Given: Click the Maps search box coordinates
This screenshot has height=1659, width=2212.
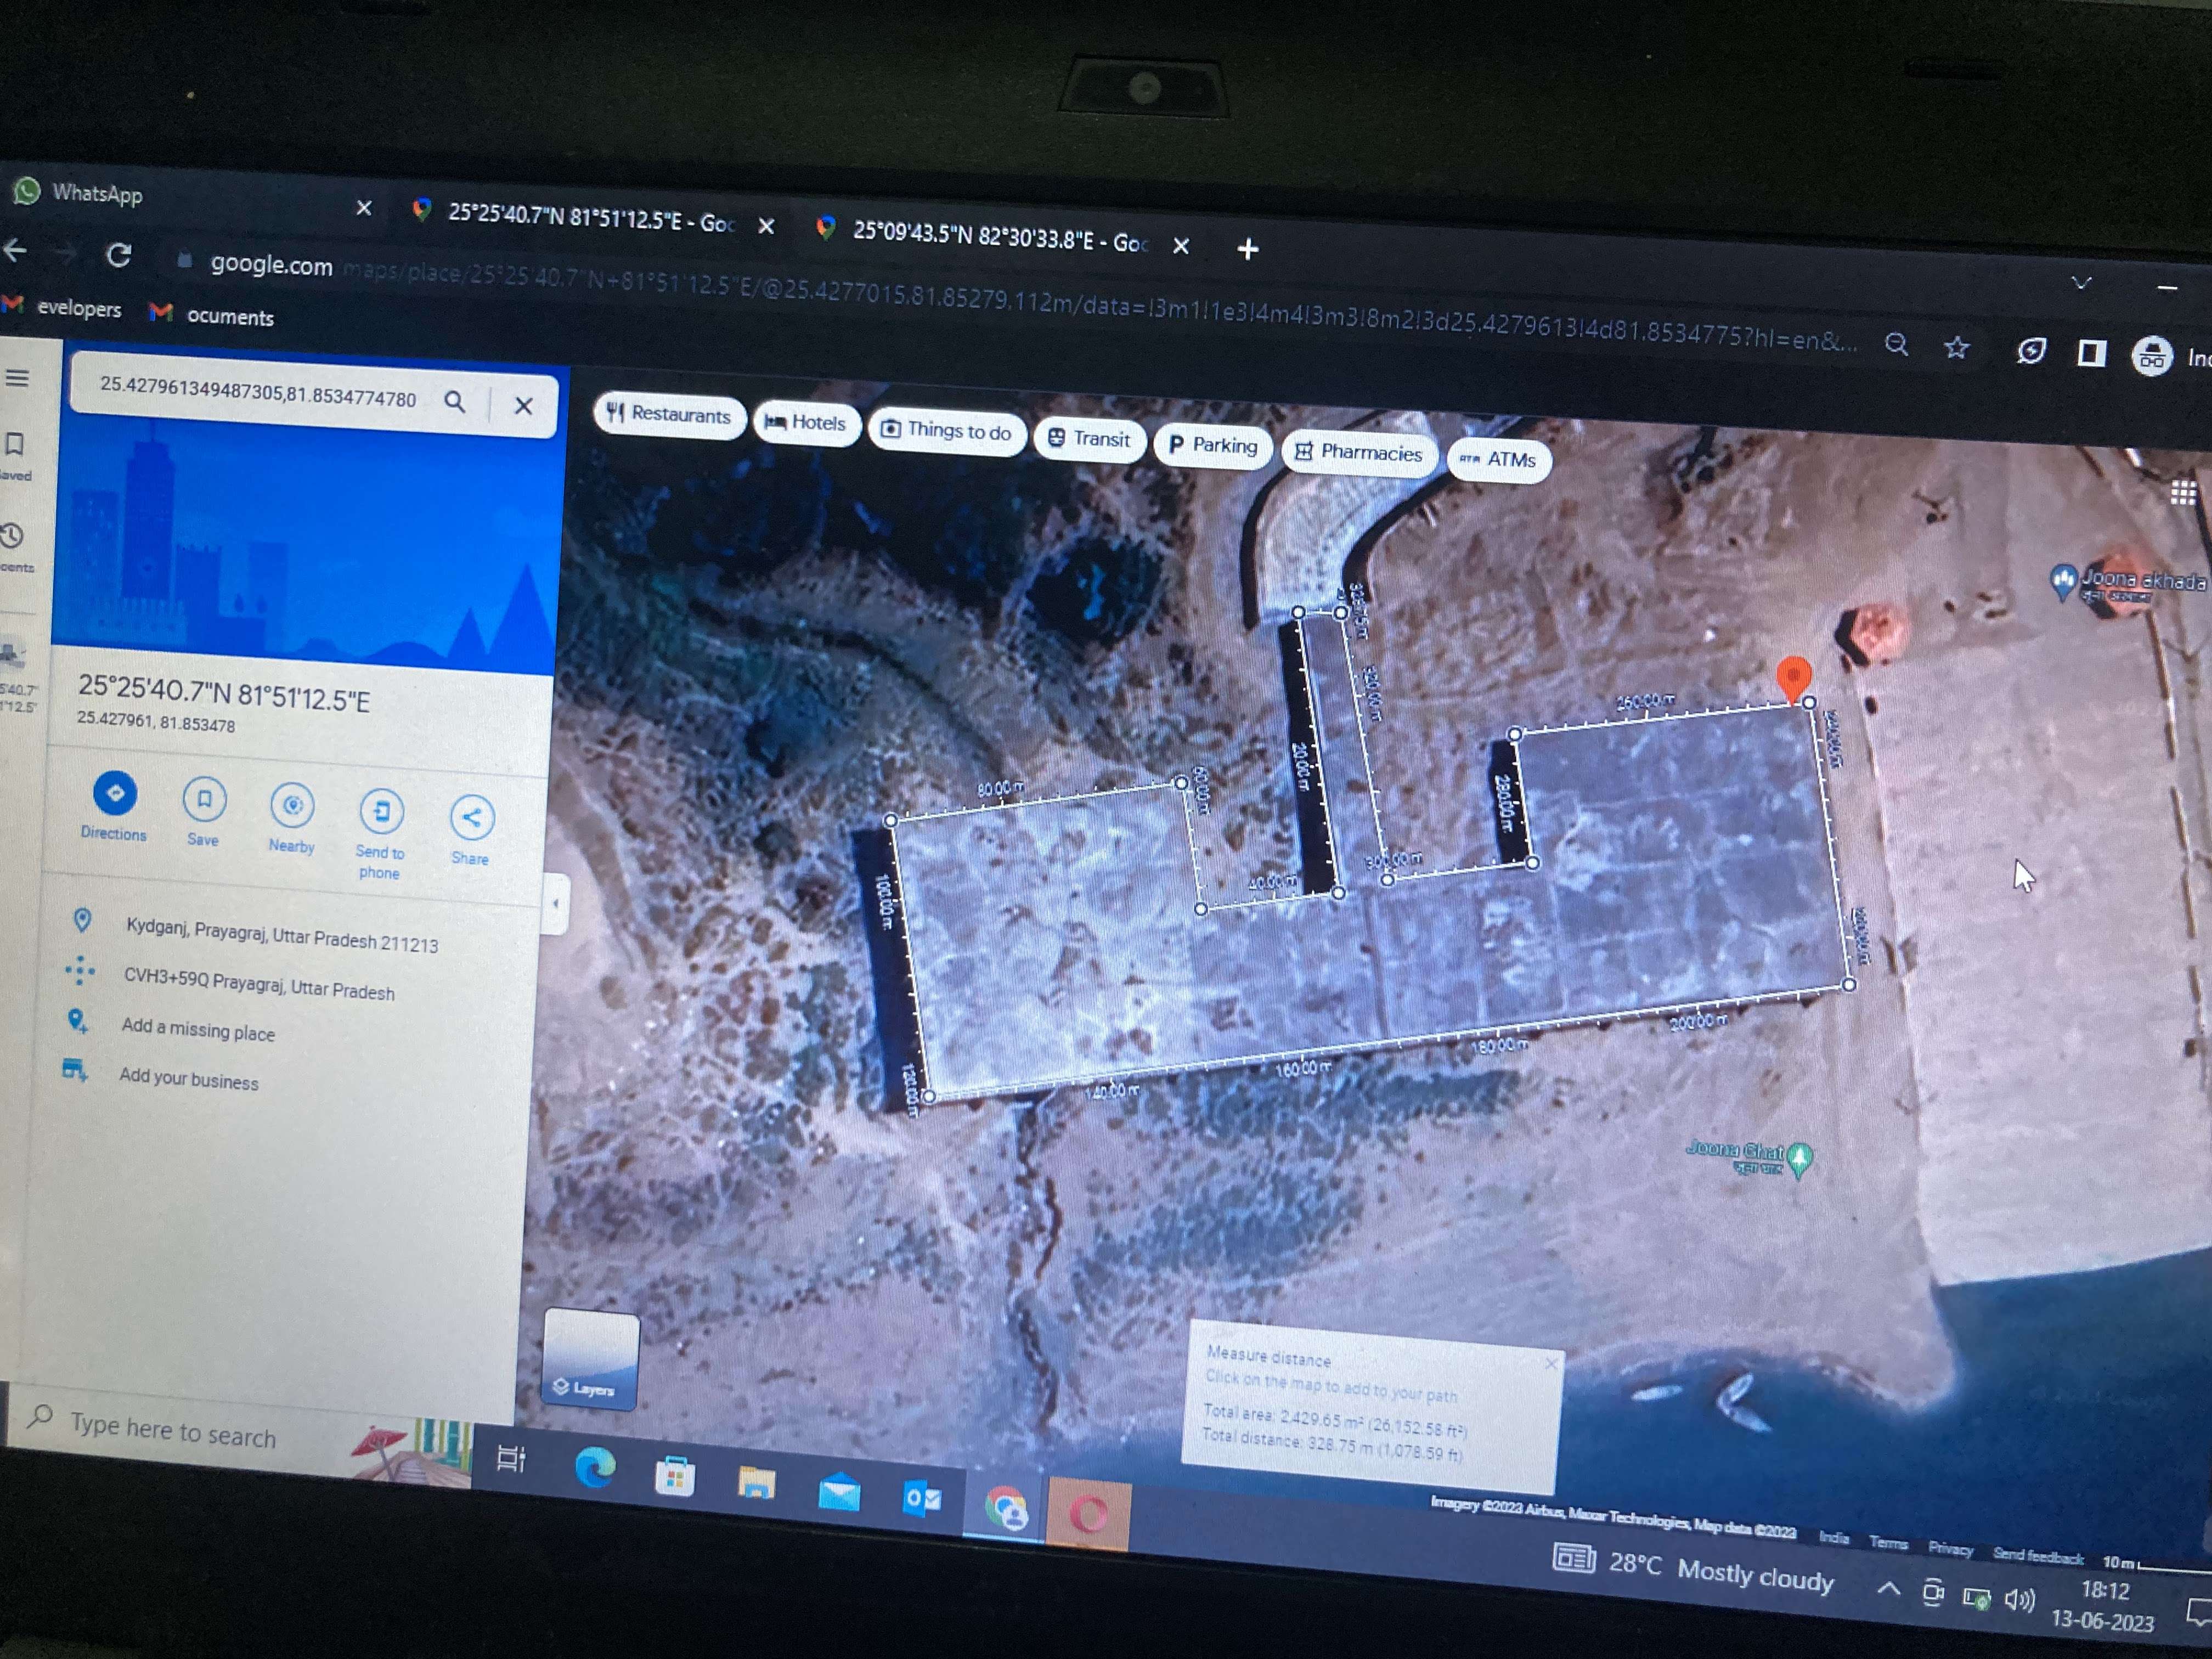Looking at the screenshot, I should 258,391.
